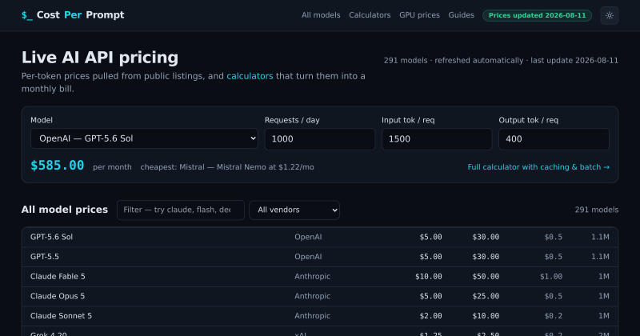This screenshot has width=640, height=336.
Task: Open Full calculator with caching & batch
Action: [538, 167]
